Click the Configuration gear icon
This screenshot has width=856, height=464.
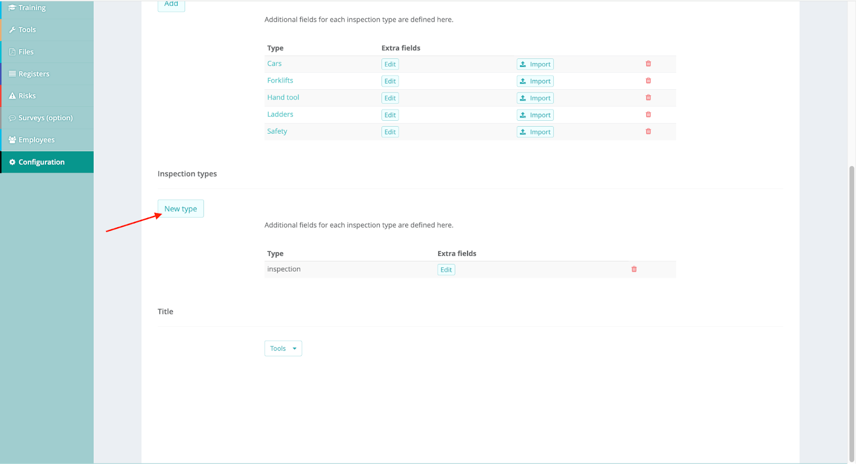[12, 162]
